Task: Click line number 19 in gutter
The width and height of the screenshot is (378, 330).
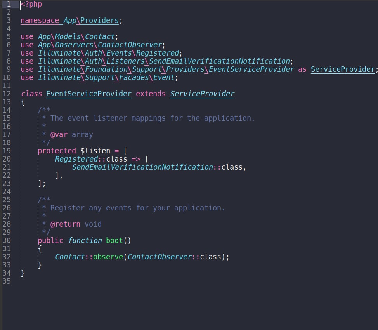Action: pos(7,151)
